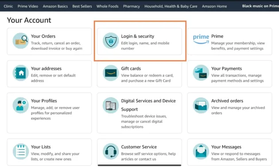The image size is (279, 168).
Task: Select the Your Messages heading
Action: pos(226,147)
